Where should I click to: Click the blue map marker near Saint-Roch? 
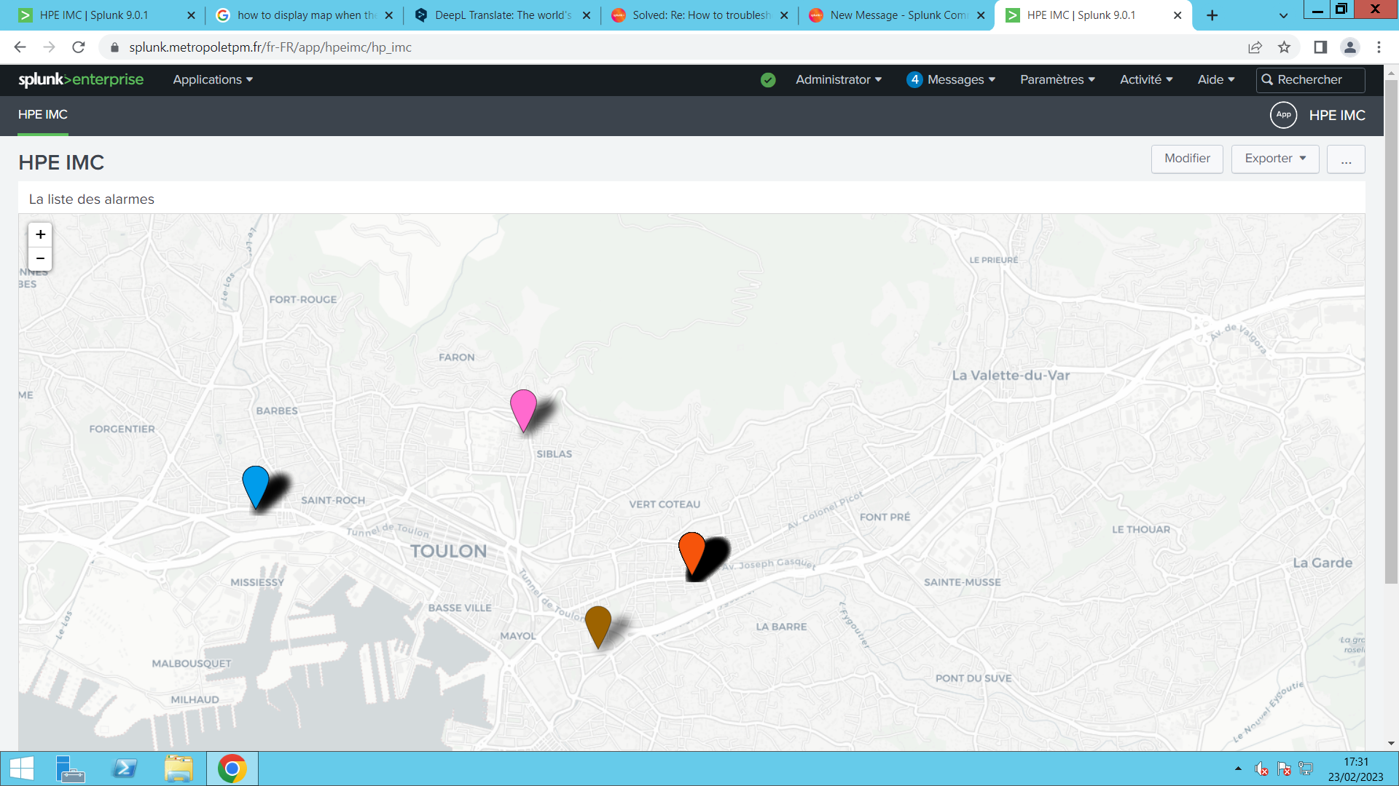pyautogui.click(x=256, y=487)
